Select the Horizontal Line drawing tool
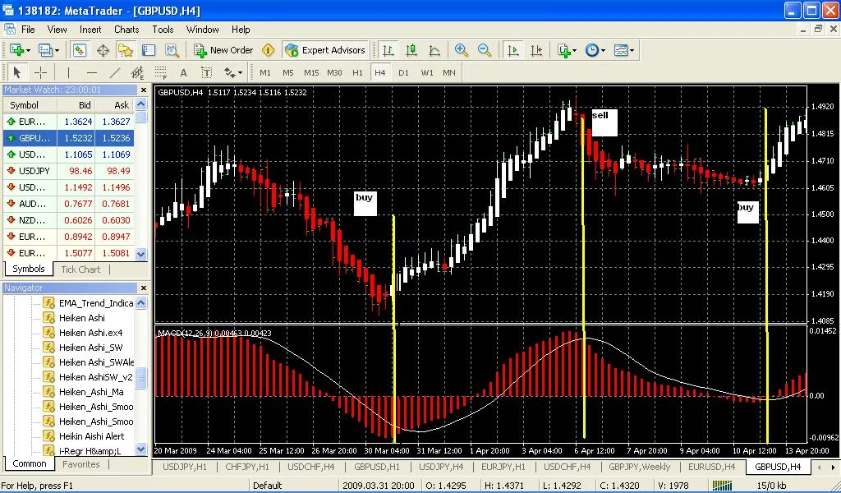Viewport: 841px width, 493px height. pyautogui.click(x=92, y=72)
